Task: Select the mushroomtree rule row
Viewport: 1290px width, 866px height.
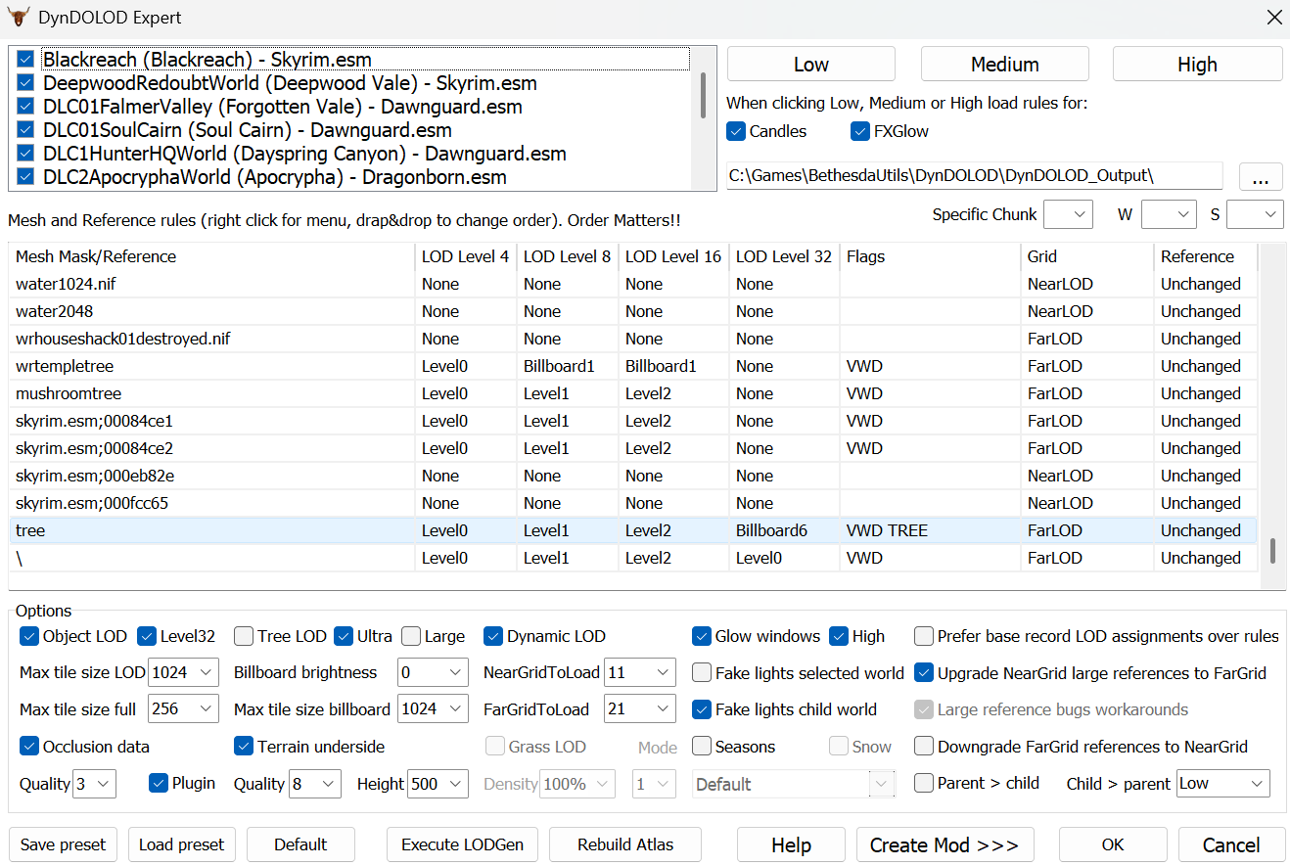Action: click(x=69, y=393)
